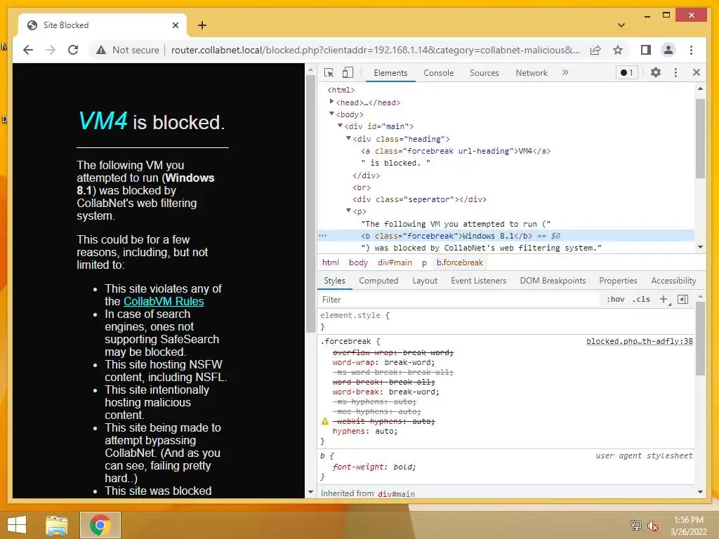Activate the inspect element picker tool
This screenshot has height=539, width=719.
click(329, 72)
